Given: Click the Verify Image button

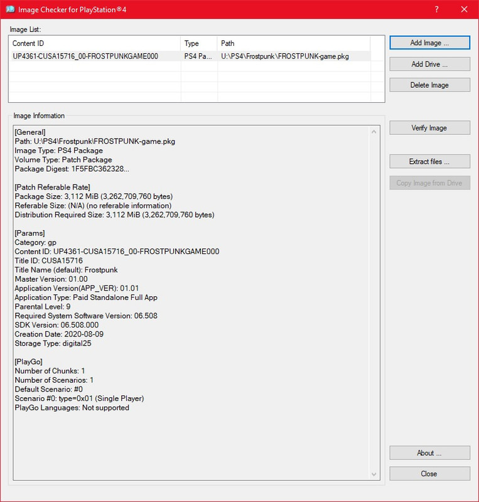Looking at the screenshot, I should click(x=429, y=128).
